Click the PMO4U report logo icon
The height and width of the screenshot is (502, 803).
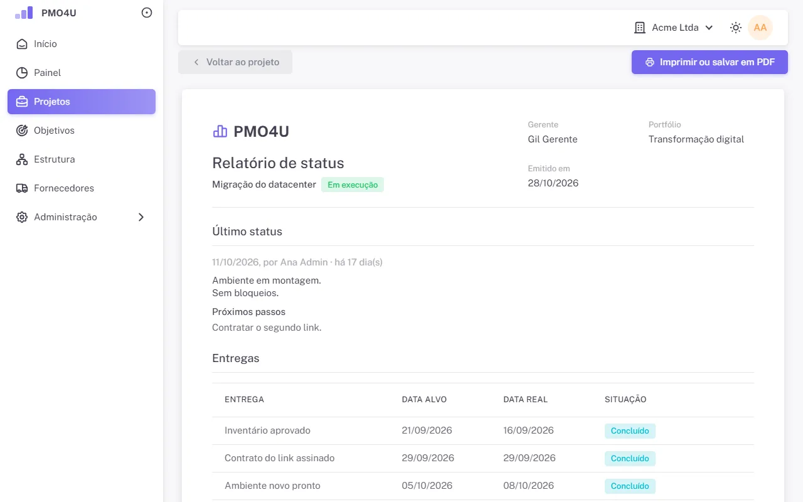click(220, 131)
